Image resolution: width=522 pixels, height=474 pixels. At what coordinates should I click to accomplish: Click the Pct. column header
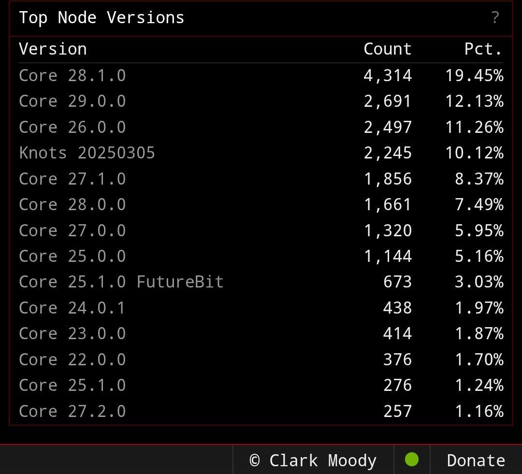pos(483,49)
